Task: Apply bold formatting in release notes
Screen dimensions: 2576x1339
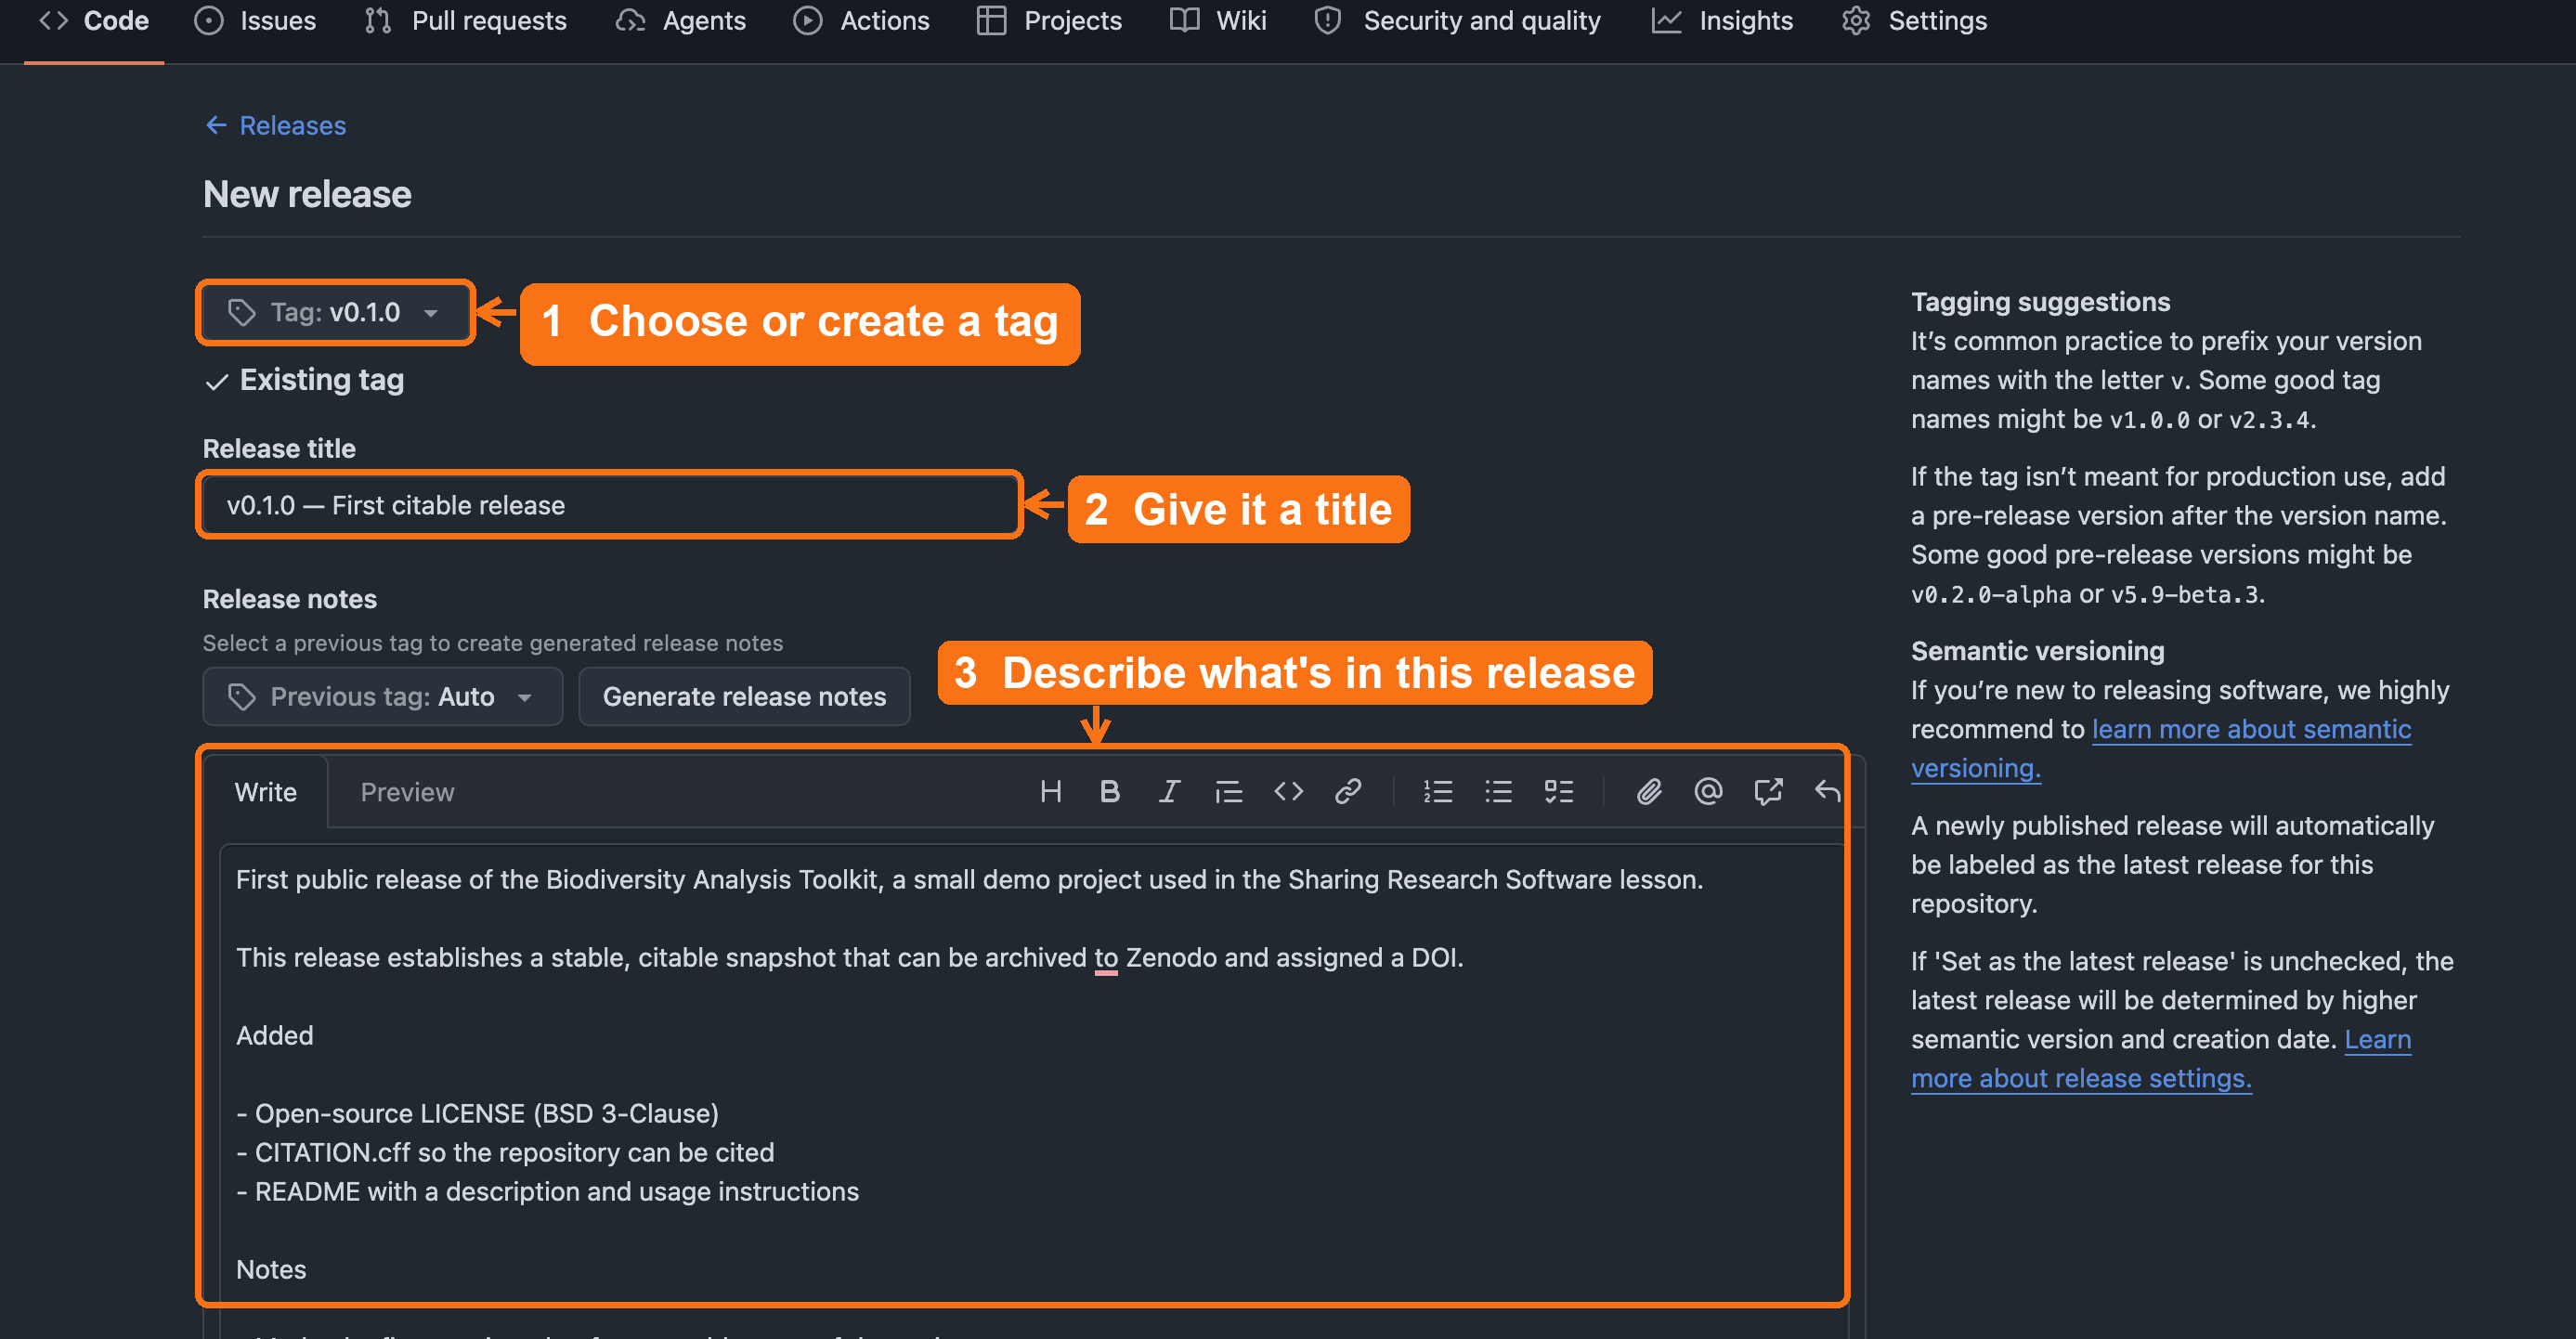Action: point(1109,792)
